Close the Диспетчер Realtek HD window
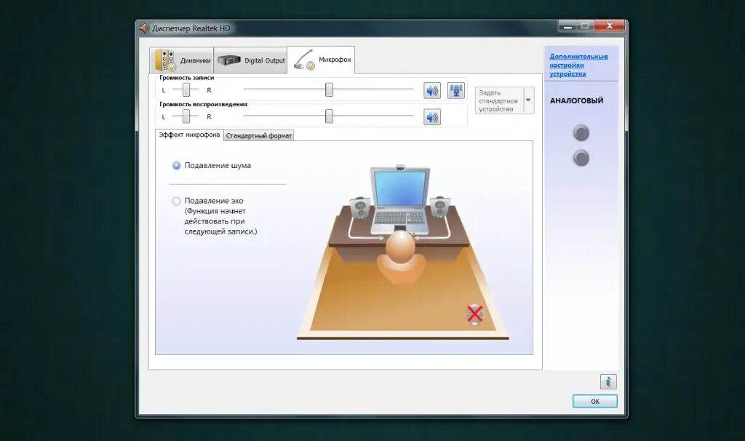745x441 pixels. pos(610,25)
